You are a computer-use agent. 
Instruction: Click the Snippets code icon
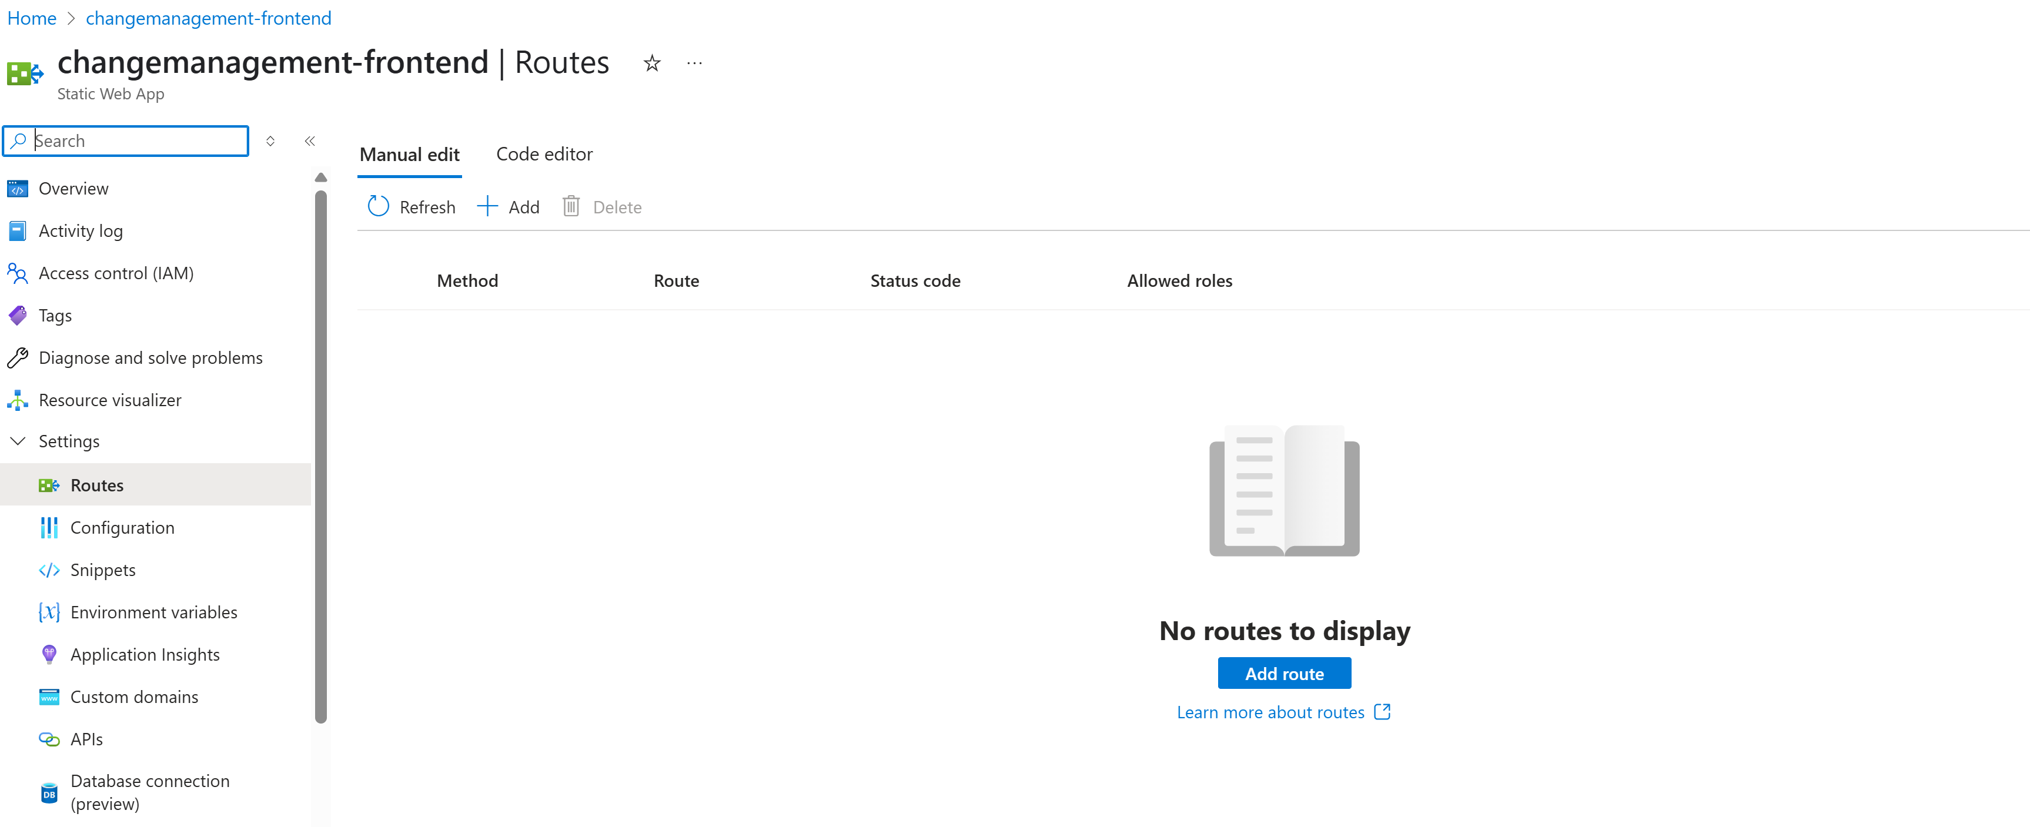49,570
